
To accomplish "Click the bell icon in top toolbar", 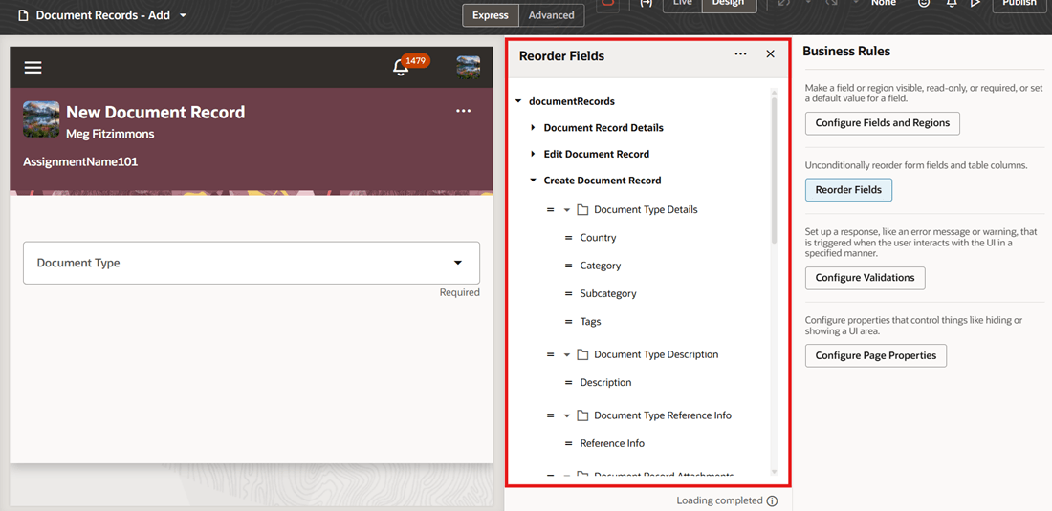I will pyautogui.click(x=951, y=4).
